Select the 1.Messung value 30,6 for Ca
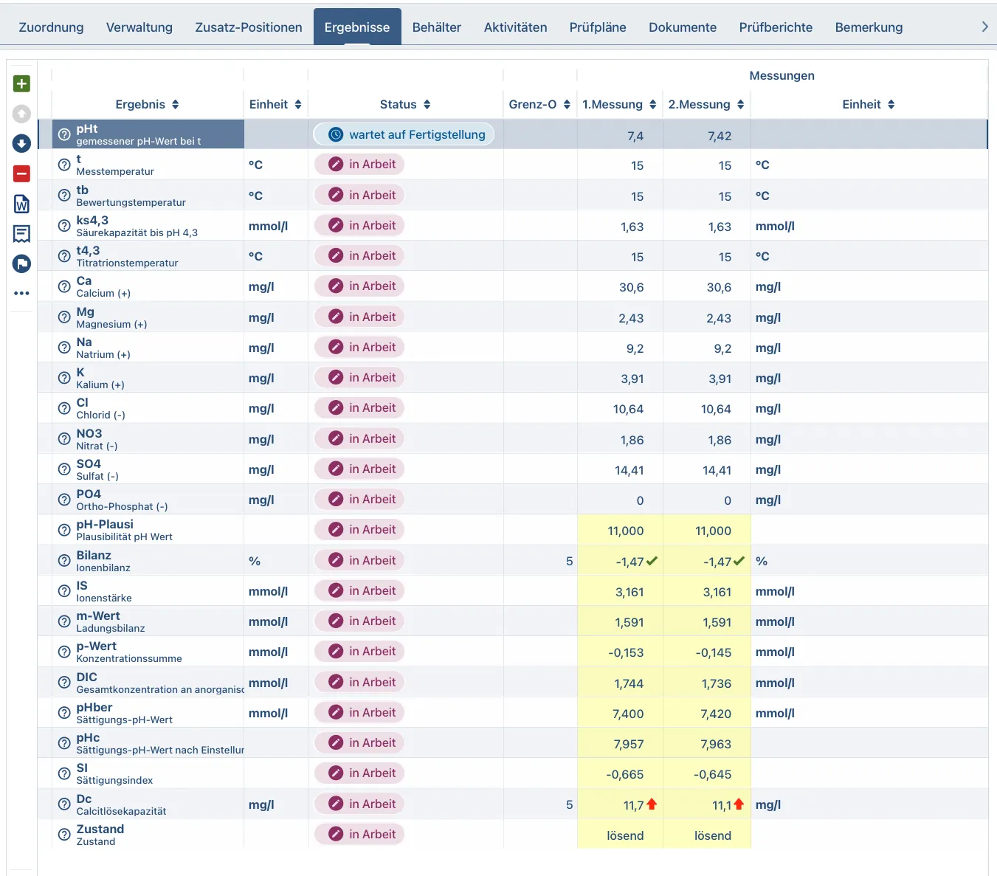The image size is (997, 876). 631,288
